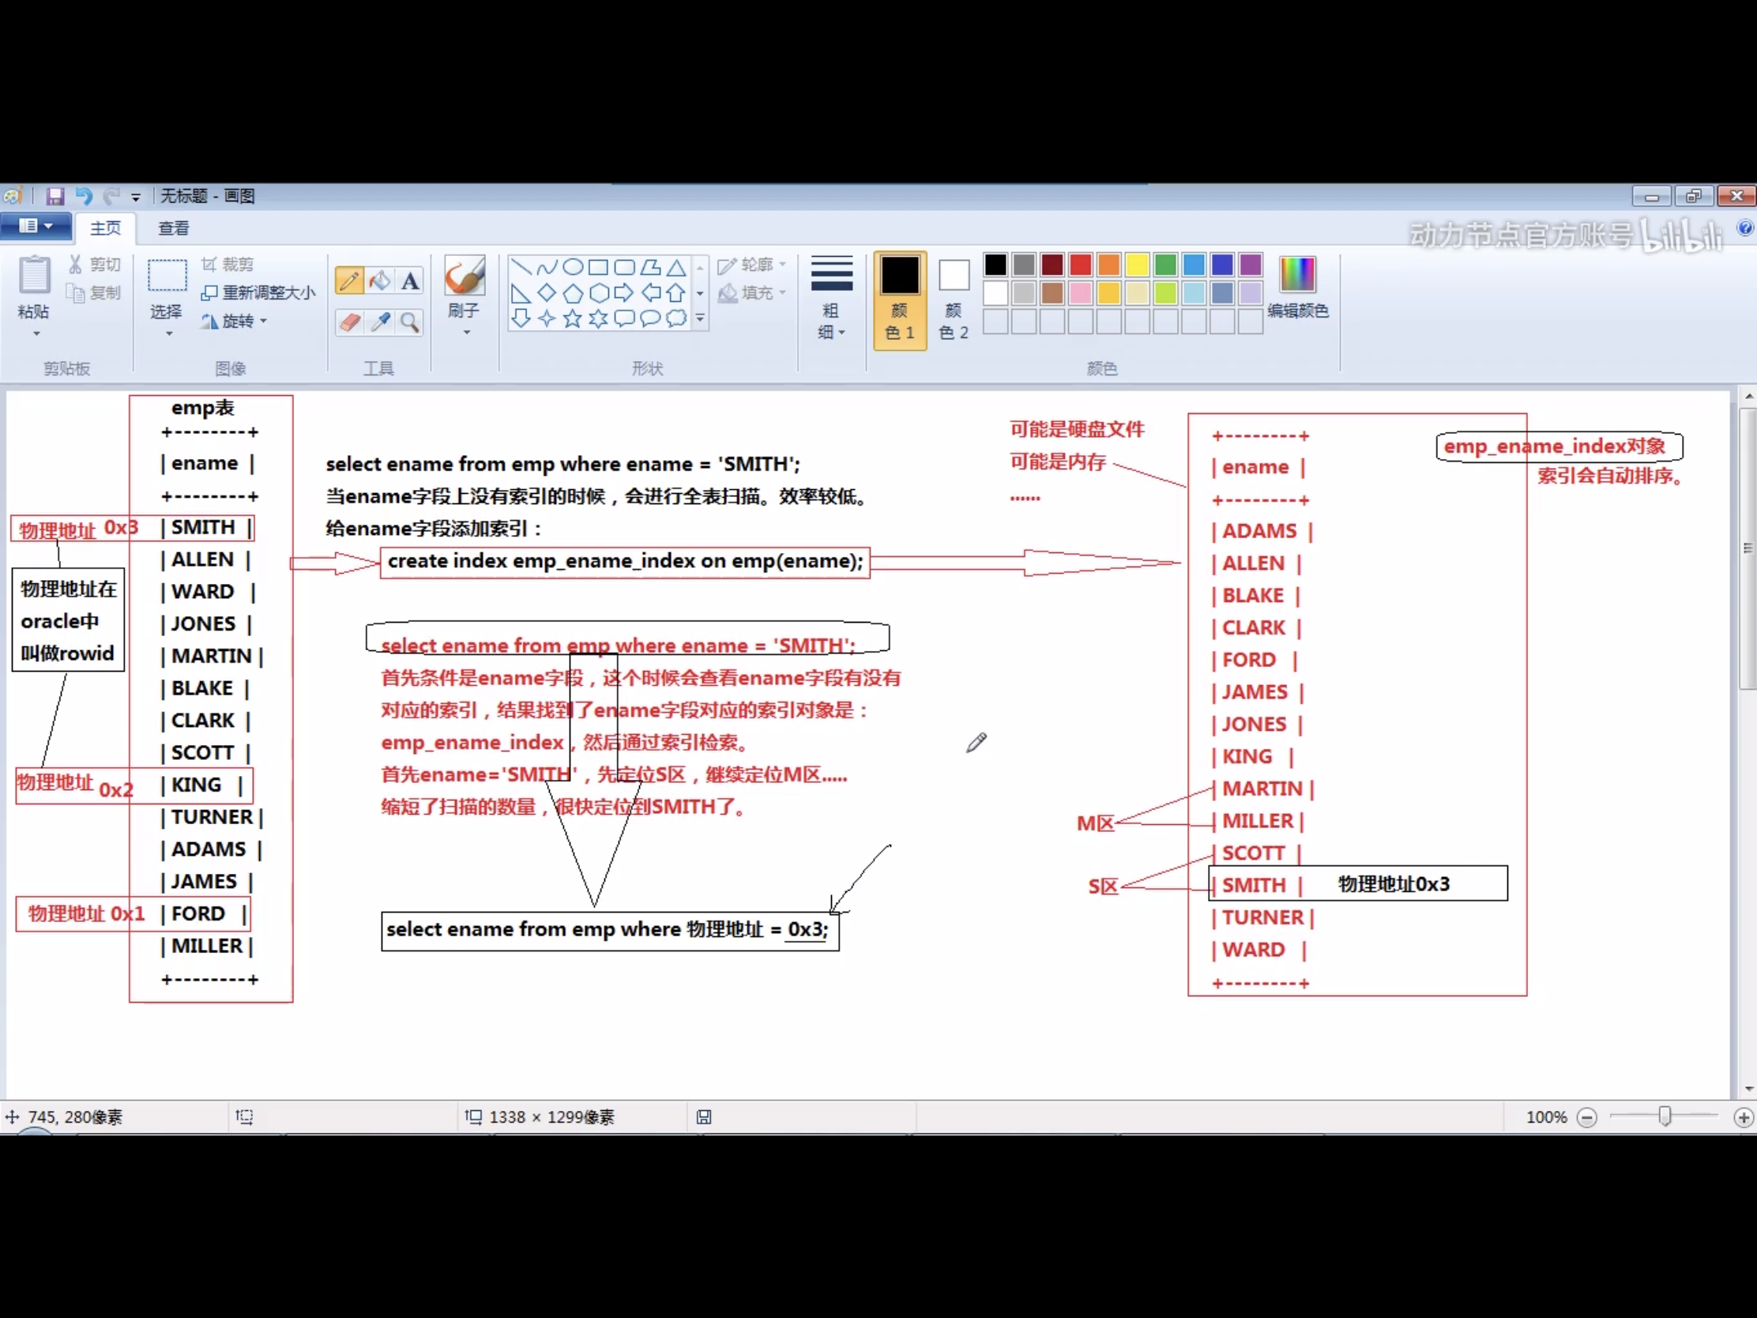Click the 剪切 Cut button
The image size is (1757, 1318).
point(96,265)
